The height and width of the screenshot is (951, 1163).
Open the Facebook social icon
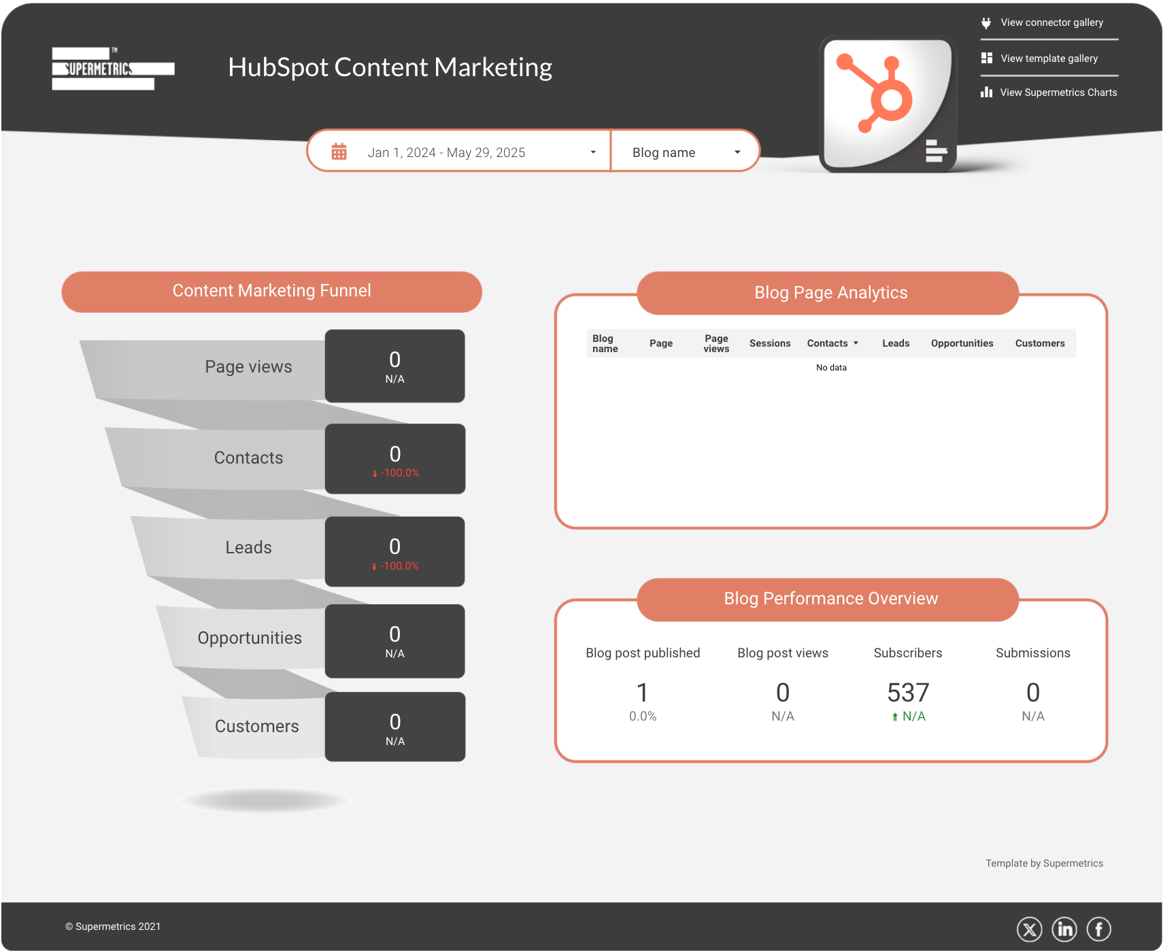point(1098,929)
